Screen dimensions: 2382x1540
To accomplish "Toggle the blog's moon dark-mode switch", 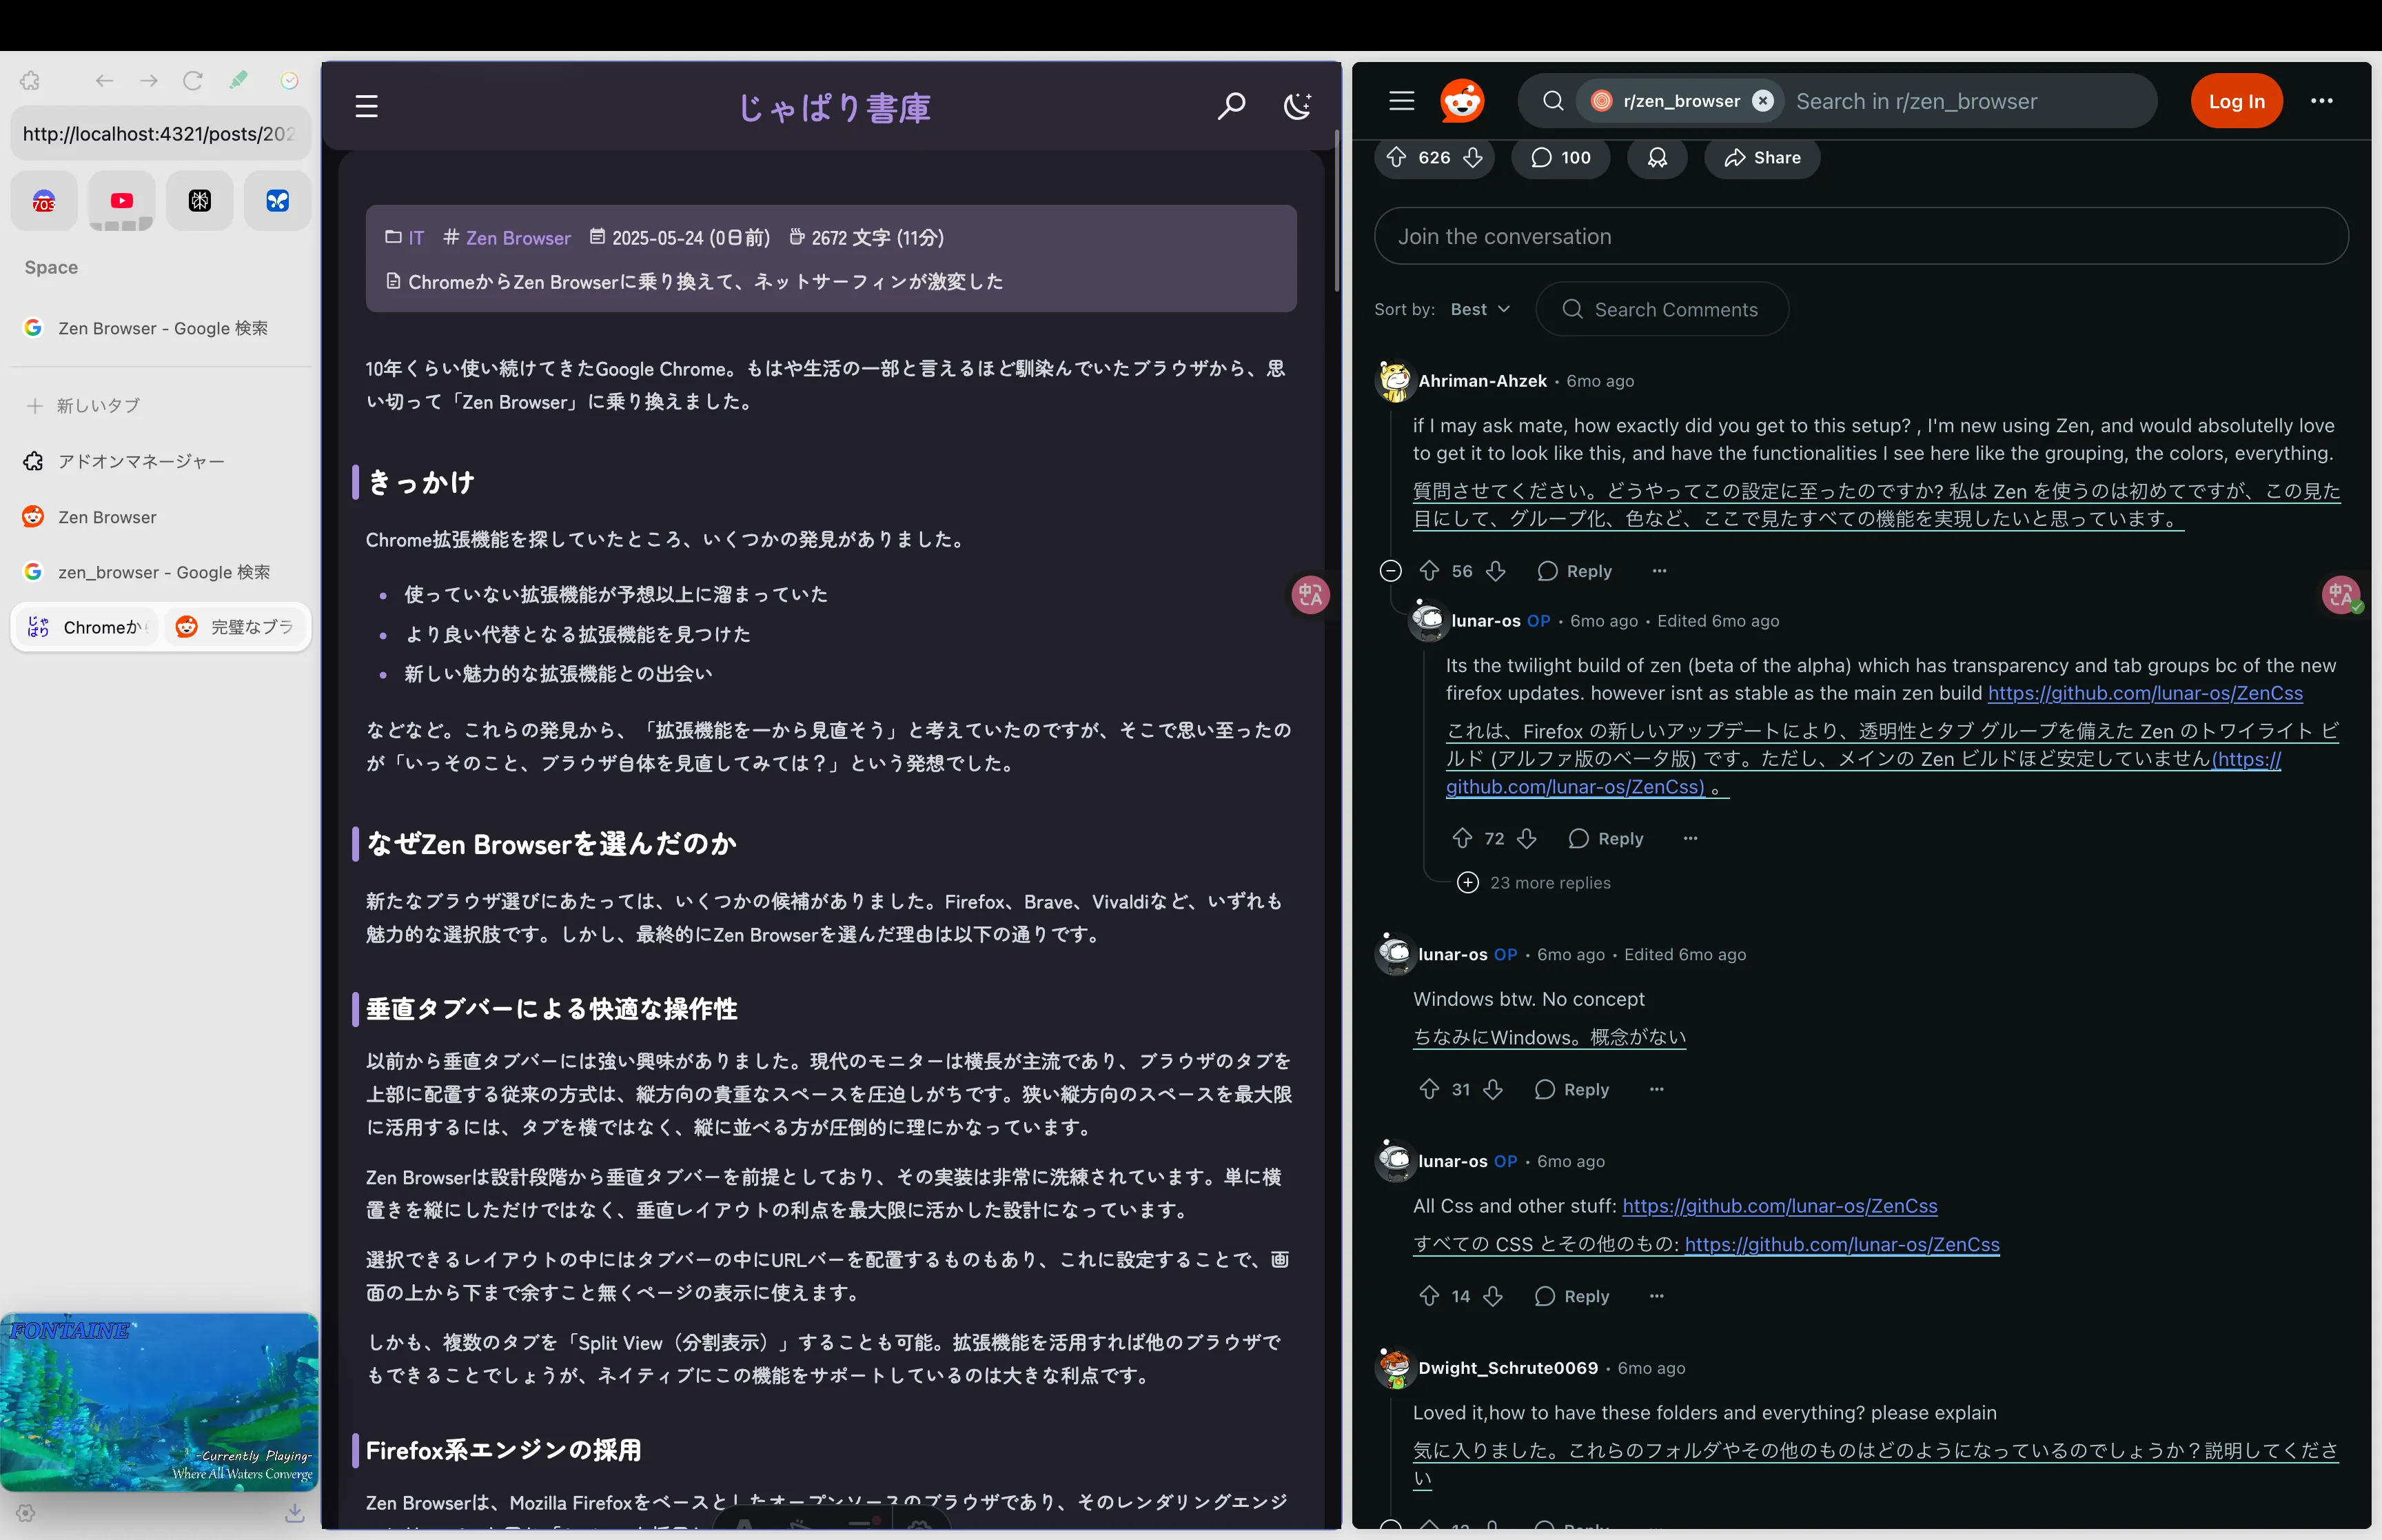I will tap(1297, 106).
